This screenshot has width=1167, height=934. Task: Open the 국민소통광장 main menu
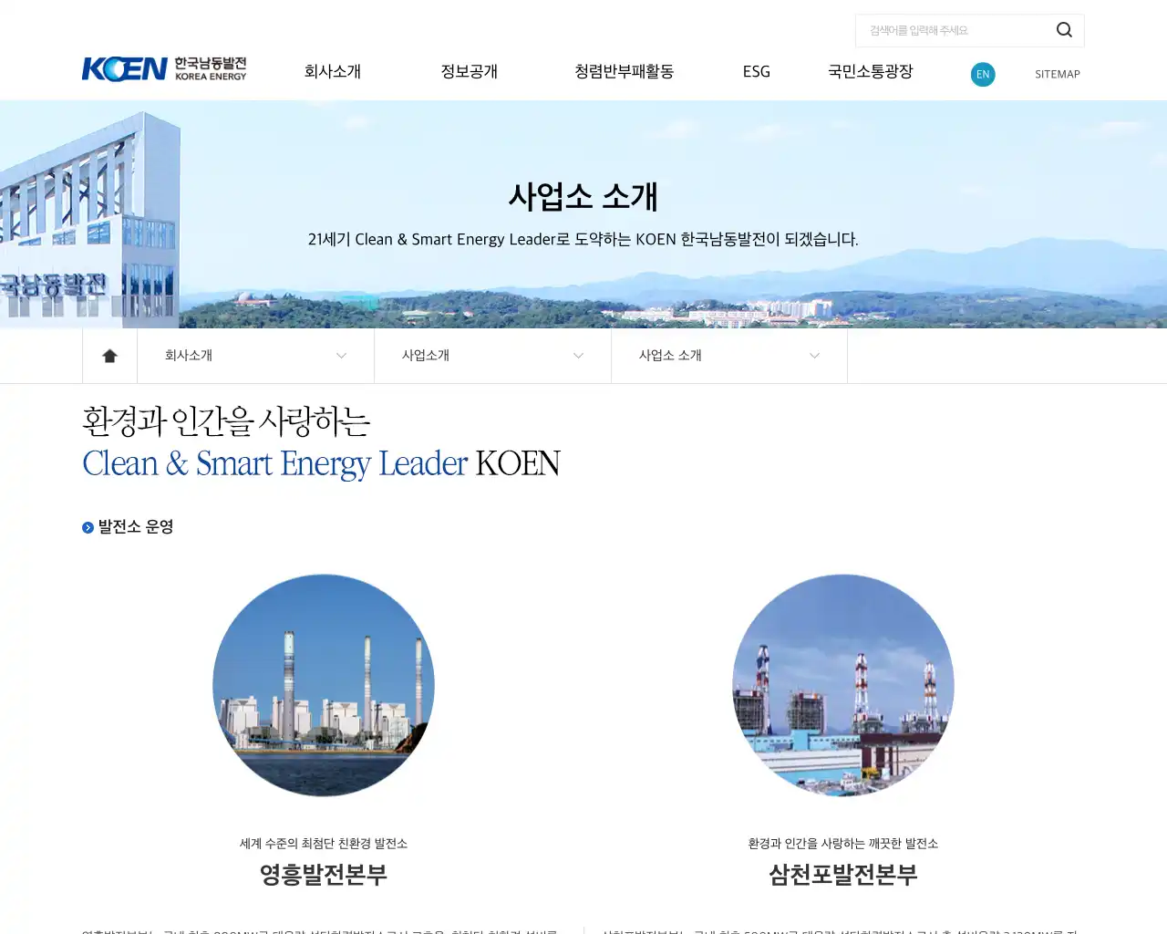[x=870, y=72]
